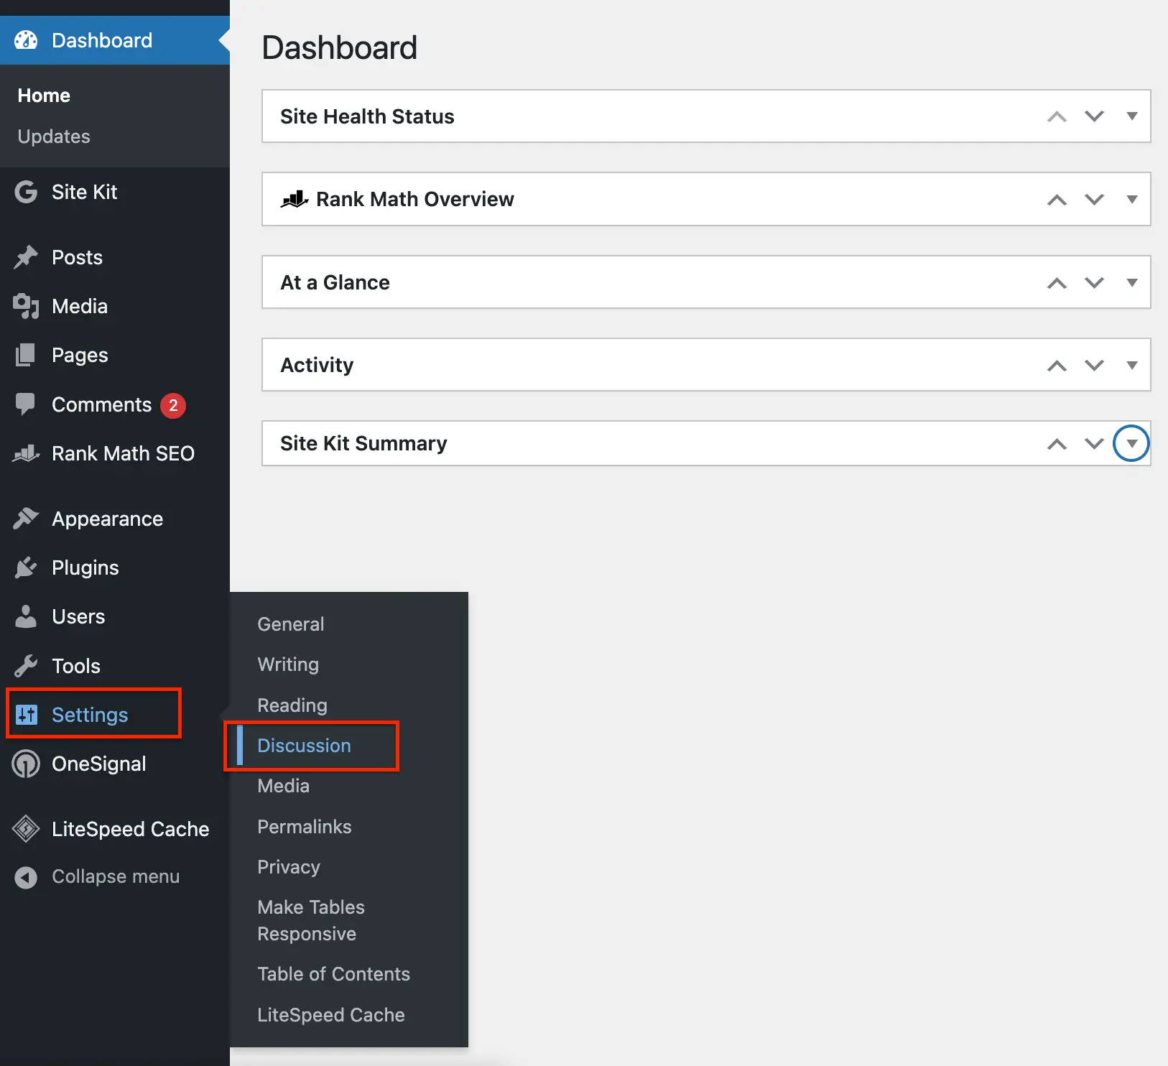
Task: Open Comments via speech bubble icon
Action: [26, 404]
